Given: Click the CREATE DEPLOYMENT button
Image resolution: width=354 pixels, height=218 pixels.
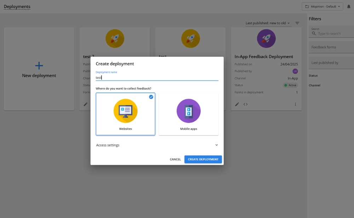Looking at the screenshot, I should click(203, 159).
